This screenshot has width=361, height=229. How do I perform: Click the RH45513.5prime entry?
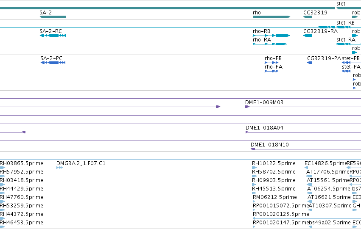click(274, 189)
